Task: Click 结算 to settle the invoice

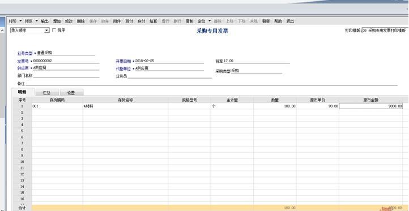Action: 153,21
